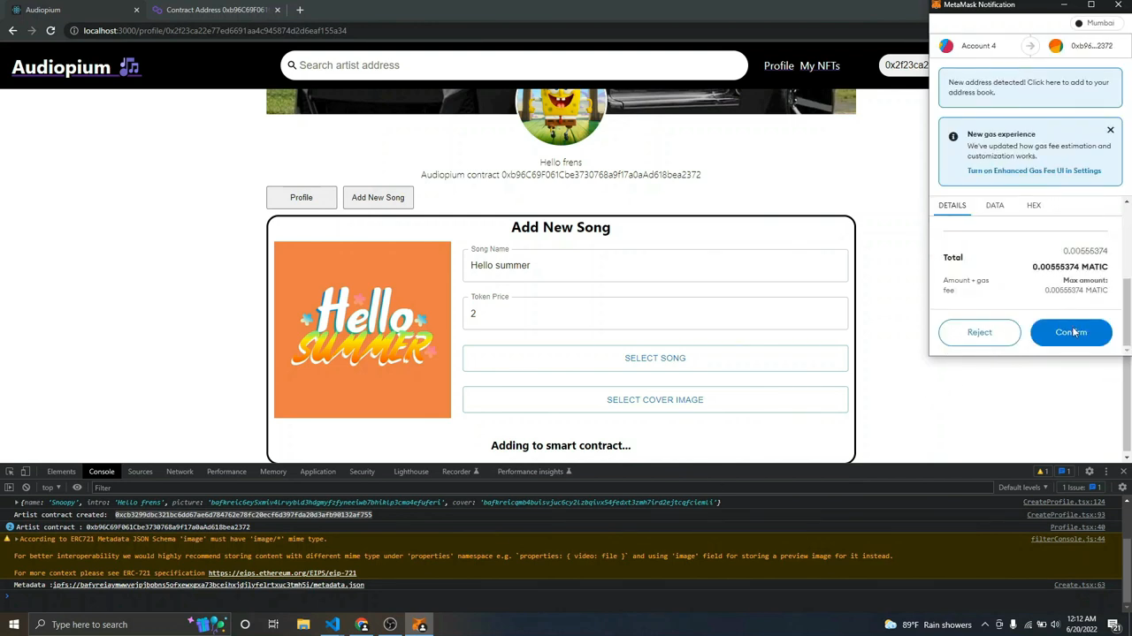1132x636 pixels.
Task: Confirm the MetaMask transaction
Action: coord(1071,332)
